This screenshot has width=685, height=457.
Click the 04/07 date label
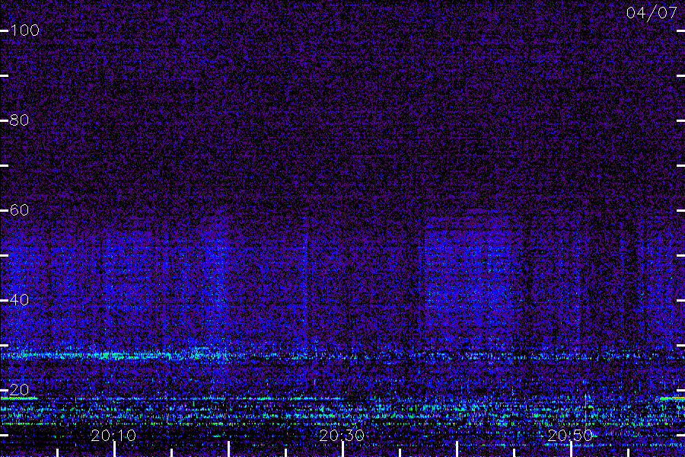pos(652,13)
